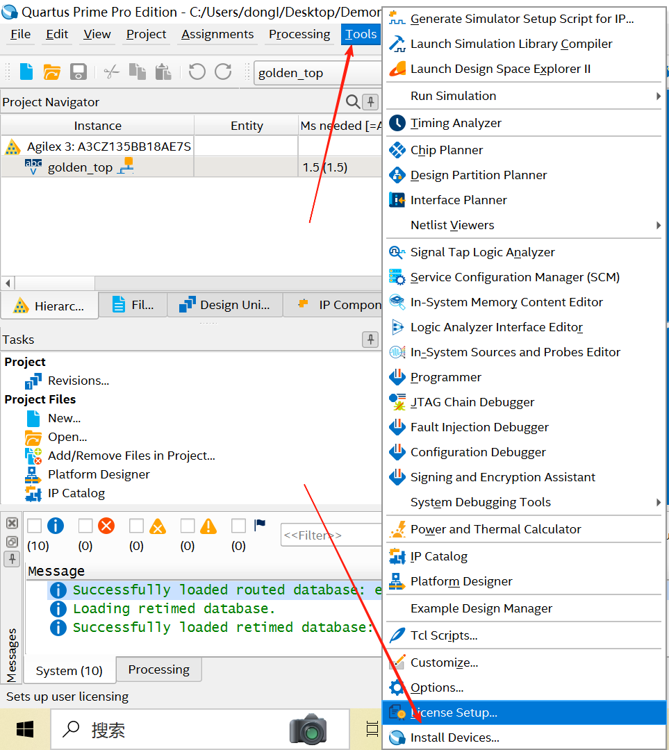
Task: Open the File menu
Action: tap(21, 35)
